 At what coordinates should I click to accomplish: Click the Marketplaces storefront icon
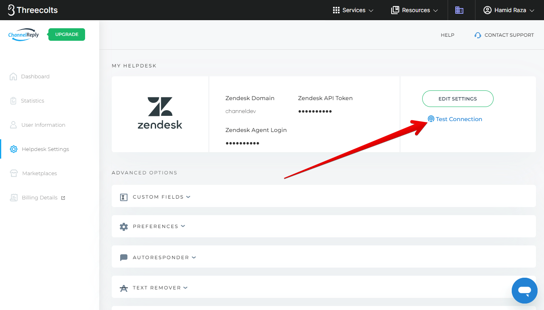14,173
